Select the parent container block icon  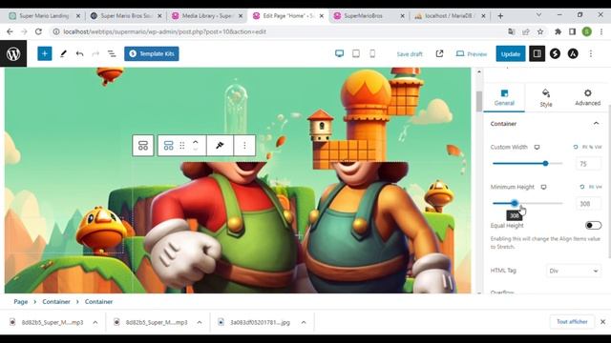143,146
